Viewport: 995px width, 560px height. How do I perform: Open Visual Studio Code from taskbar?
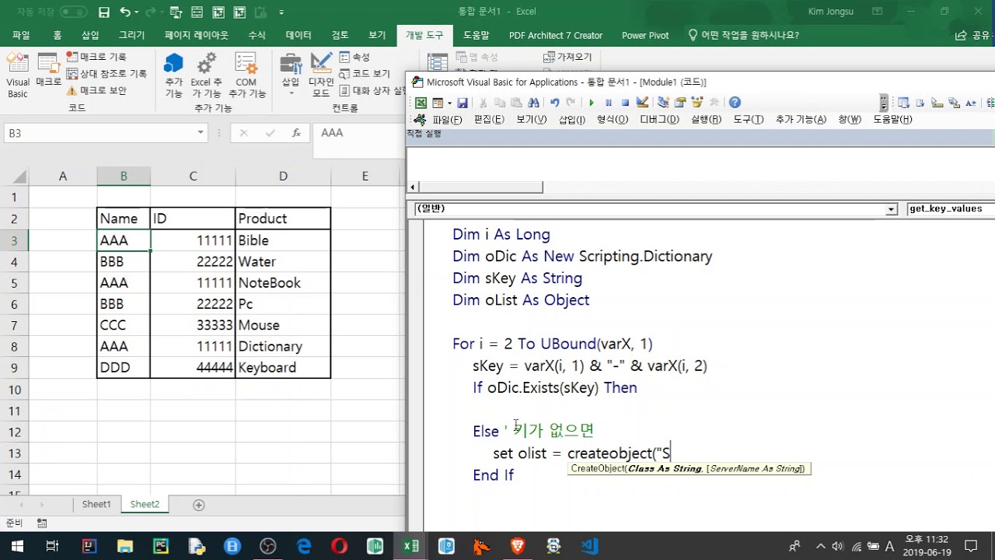pos(588,546)
